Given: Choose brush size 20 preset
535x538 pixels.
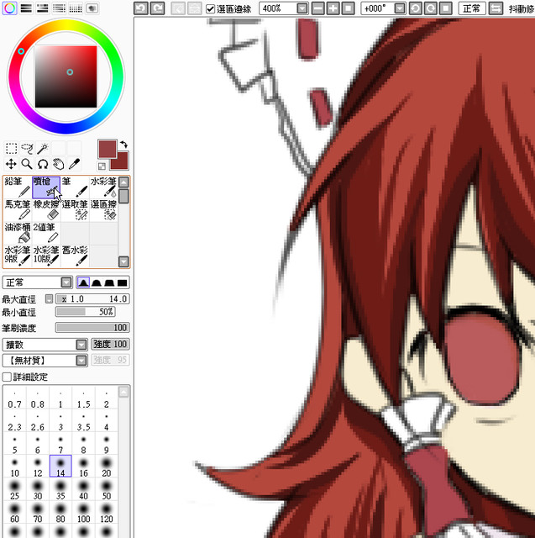Looking at the screenshot, I should (x=107, y=467).
